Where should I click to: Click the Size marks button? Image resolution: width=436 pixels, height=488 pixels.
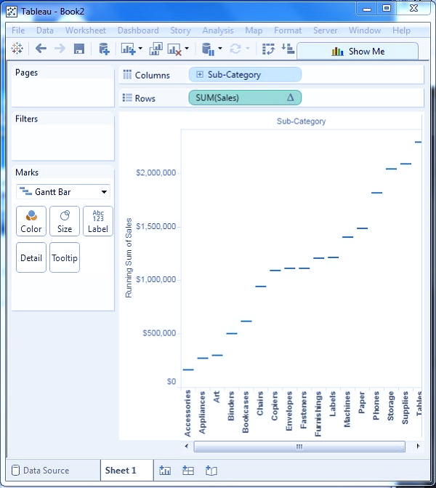pyautogui.click(x=65, y=221)
